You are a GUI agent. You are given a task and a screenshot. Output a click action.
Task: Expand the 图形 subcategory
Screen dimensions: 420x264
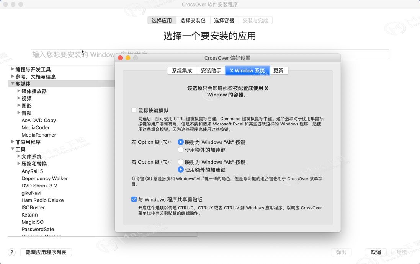click(19, 105)
